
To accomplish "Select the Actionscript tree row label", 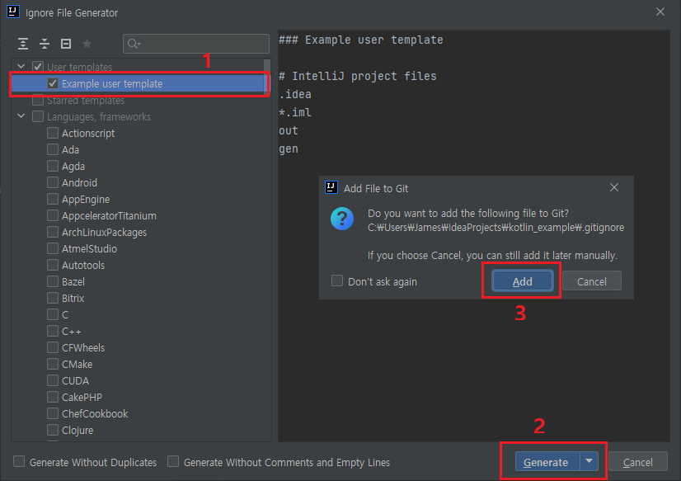I will click(88, 134).
